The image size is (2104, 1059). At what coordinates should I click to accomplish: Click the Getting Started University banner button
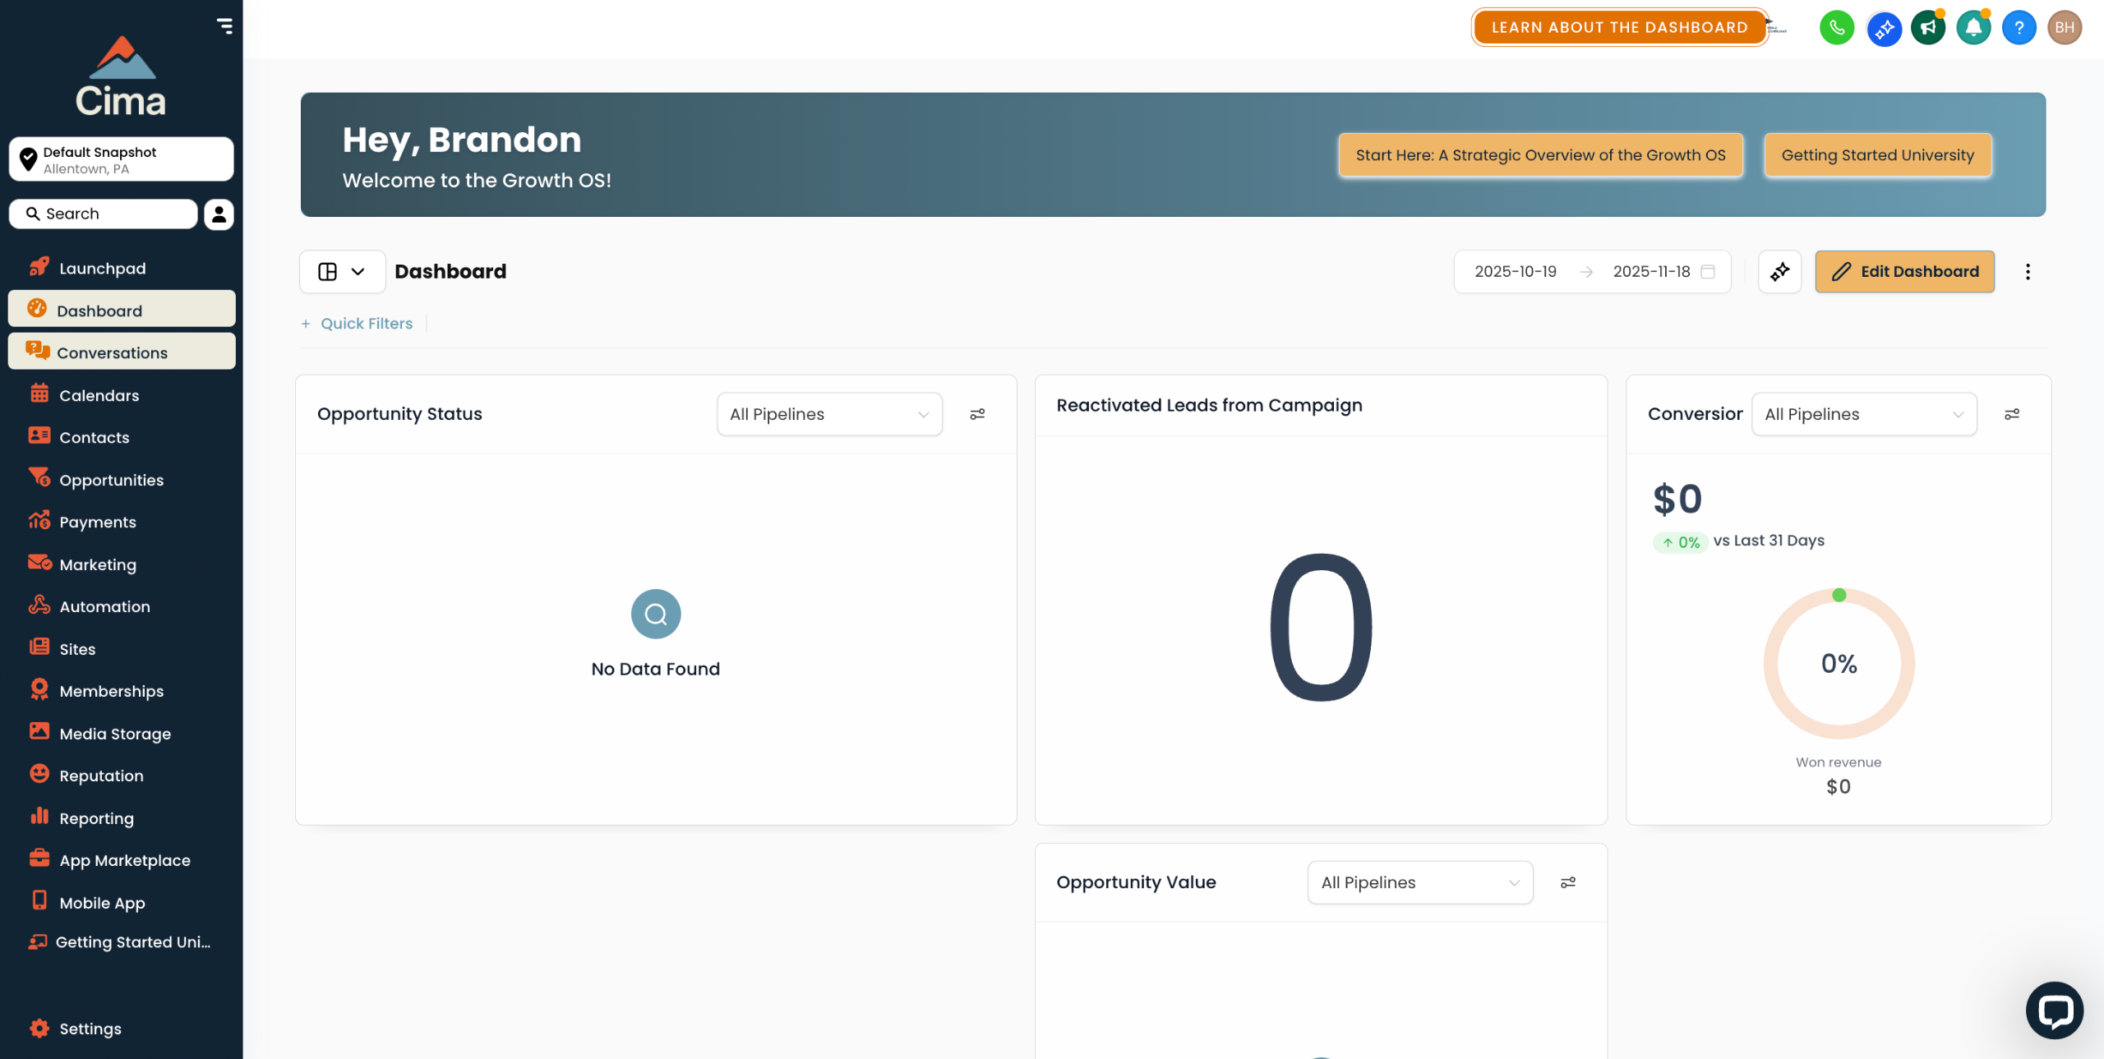[x=1877, y=155]
